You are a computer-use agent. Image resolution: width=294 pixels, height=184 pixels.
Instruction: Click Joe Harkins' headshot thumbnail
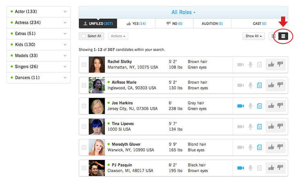point(97,106)
